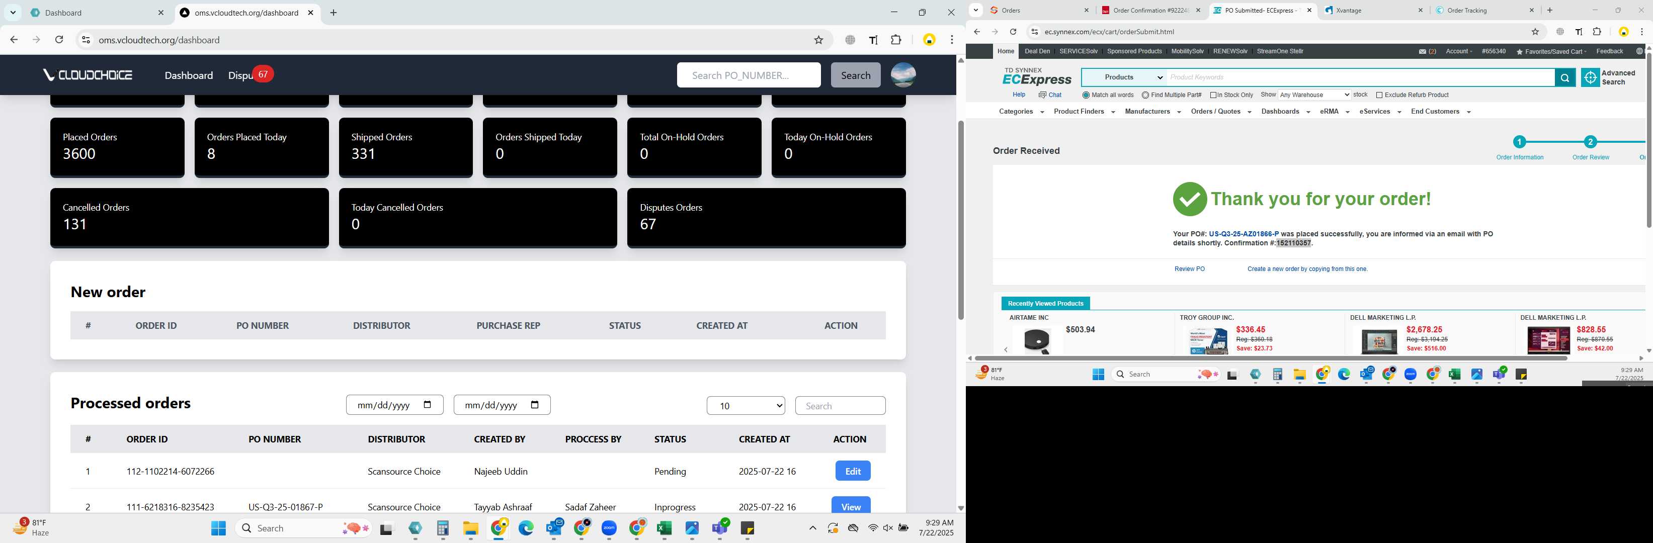Click ECExpress magnifier search button

pos(1564,77)
